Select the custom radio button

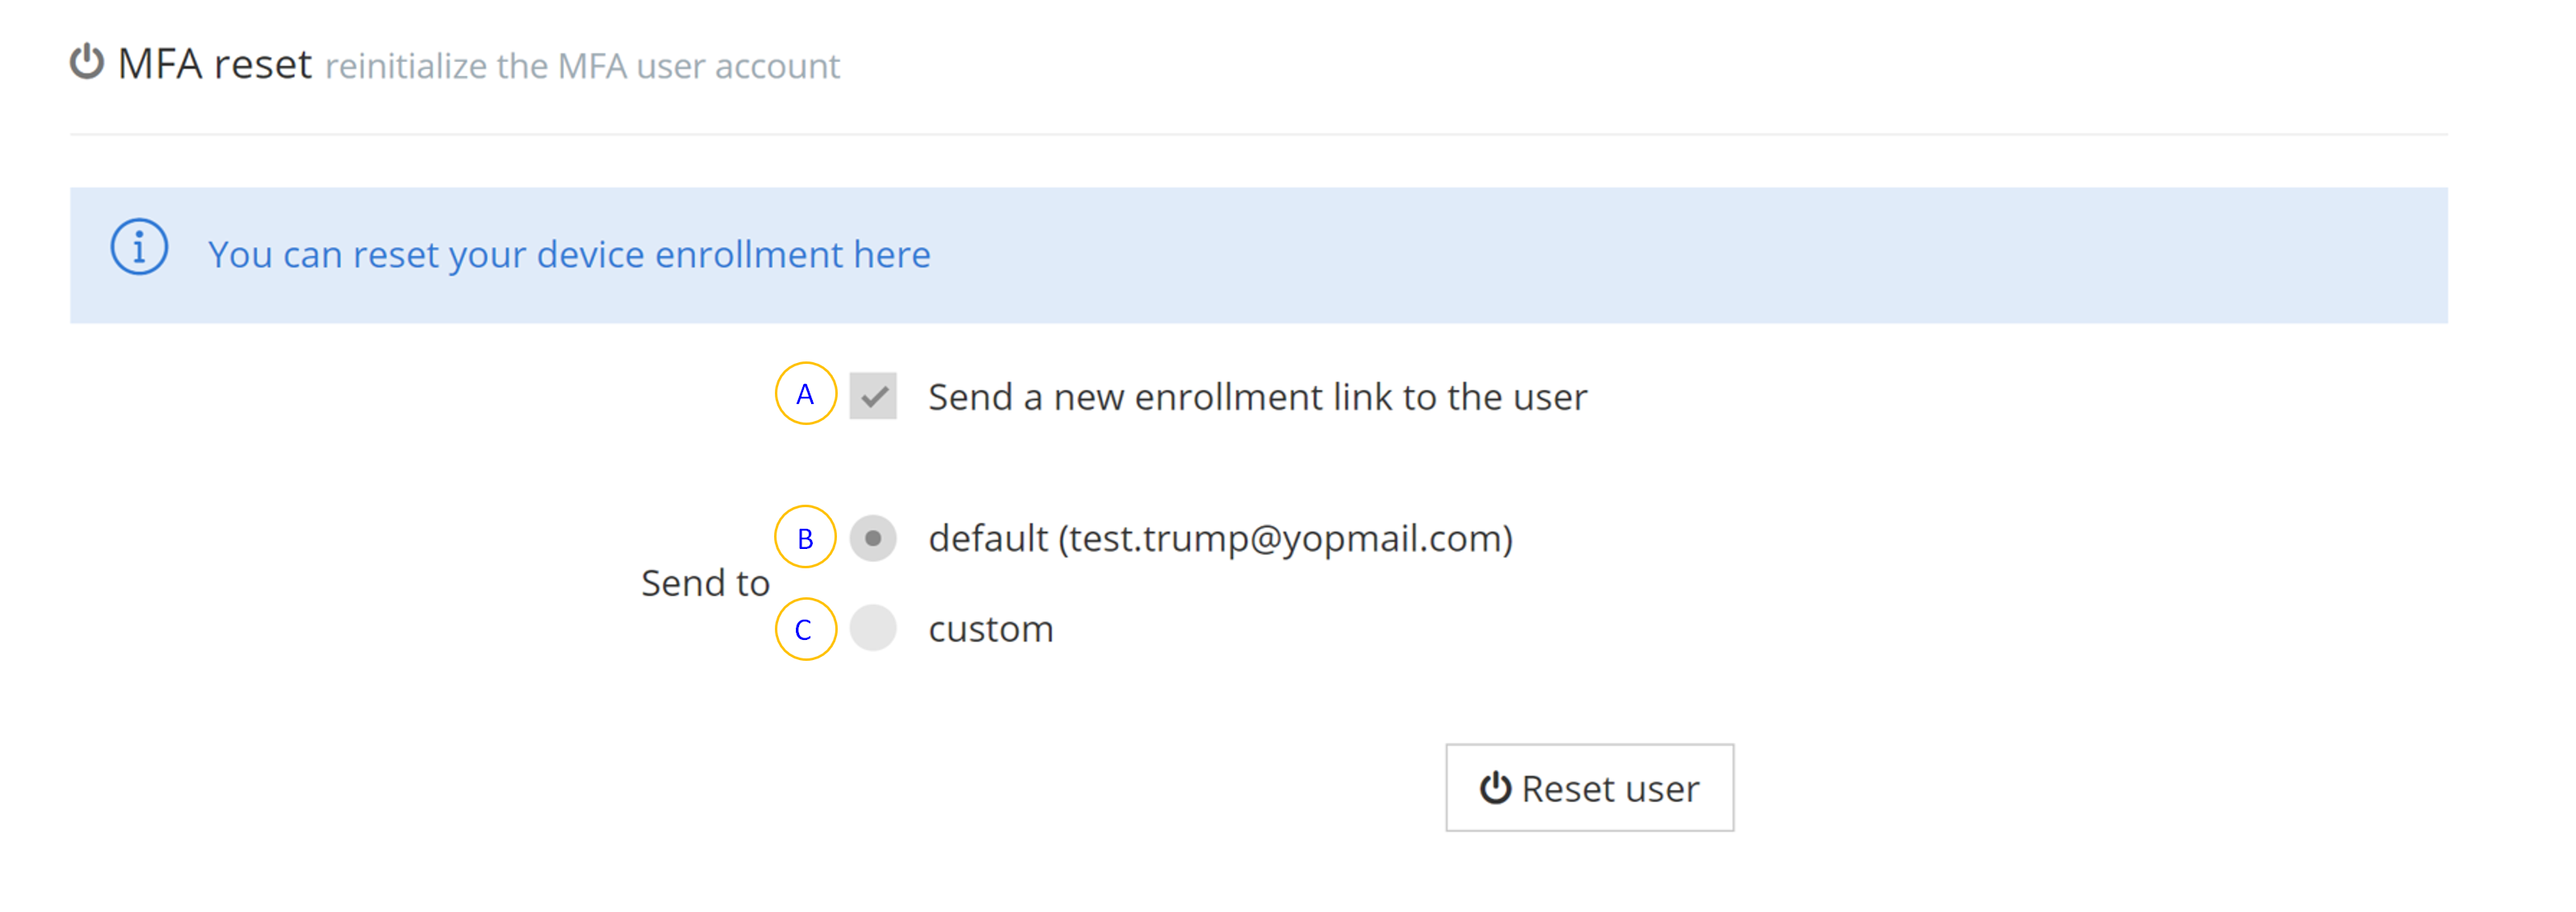coord(873,629)
